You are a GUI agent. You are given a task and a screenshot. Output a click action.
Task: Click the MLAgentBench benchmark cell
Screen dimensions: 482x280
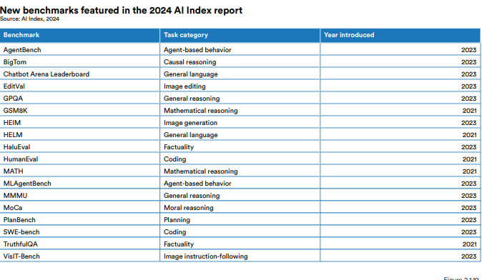pos(79,184)
